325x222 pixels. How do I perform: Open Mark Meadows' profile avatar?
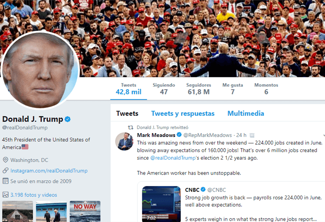(x=124, y=141)
